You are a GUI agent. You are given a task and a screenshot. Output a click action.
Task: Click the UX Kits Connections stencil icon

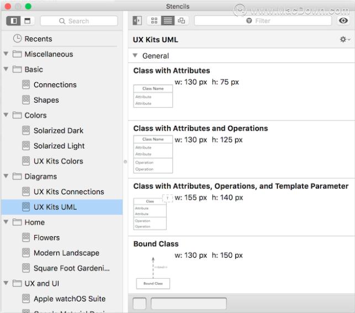[26, 192]
